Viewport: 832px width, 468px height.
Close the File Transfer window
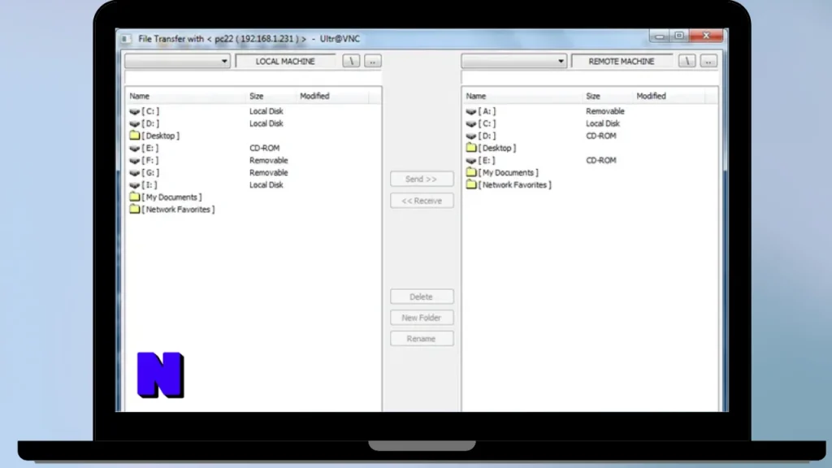pyautogui.click(x=706, y=36)
